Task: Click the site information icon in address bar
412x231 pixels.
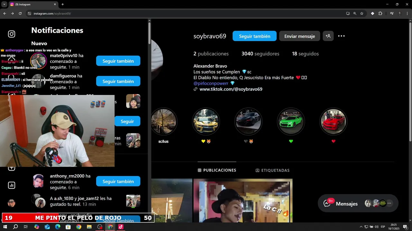Action: (29, 13)
